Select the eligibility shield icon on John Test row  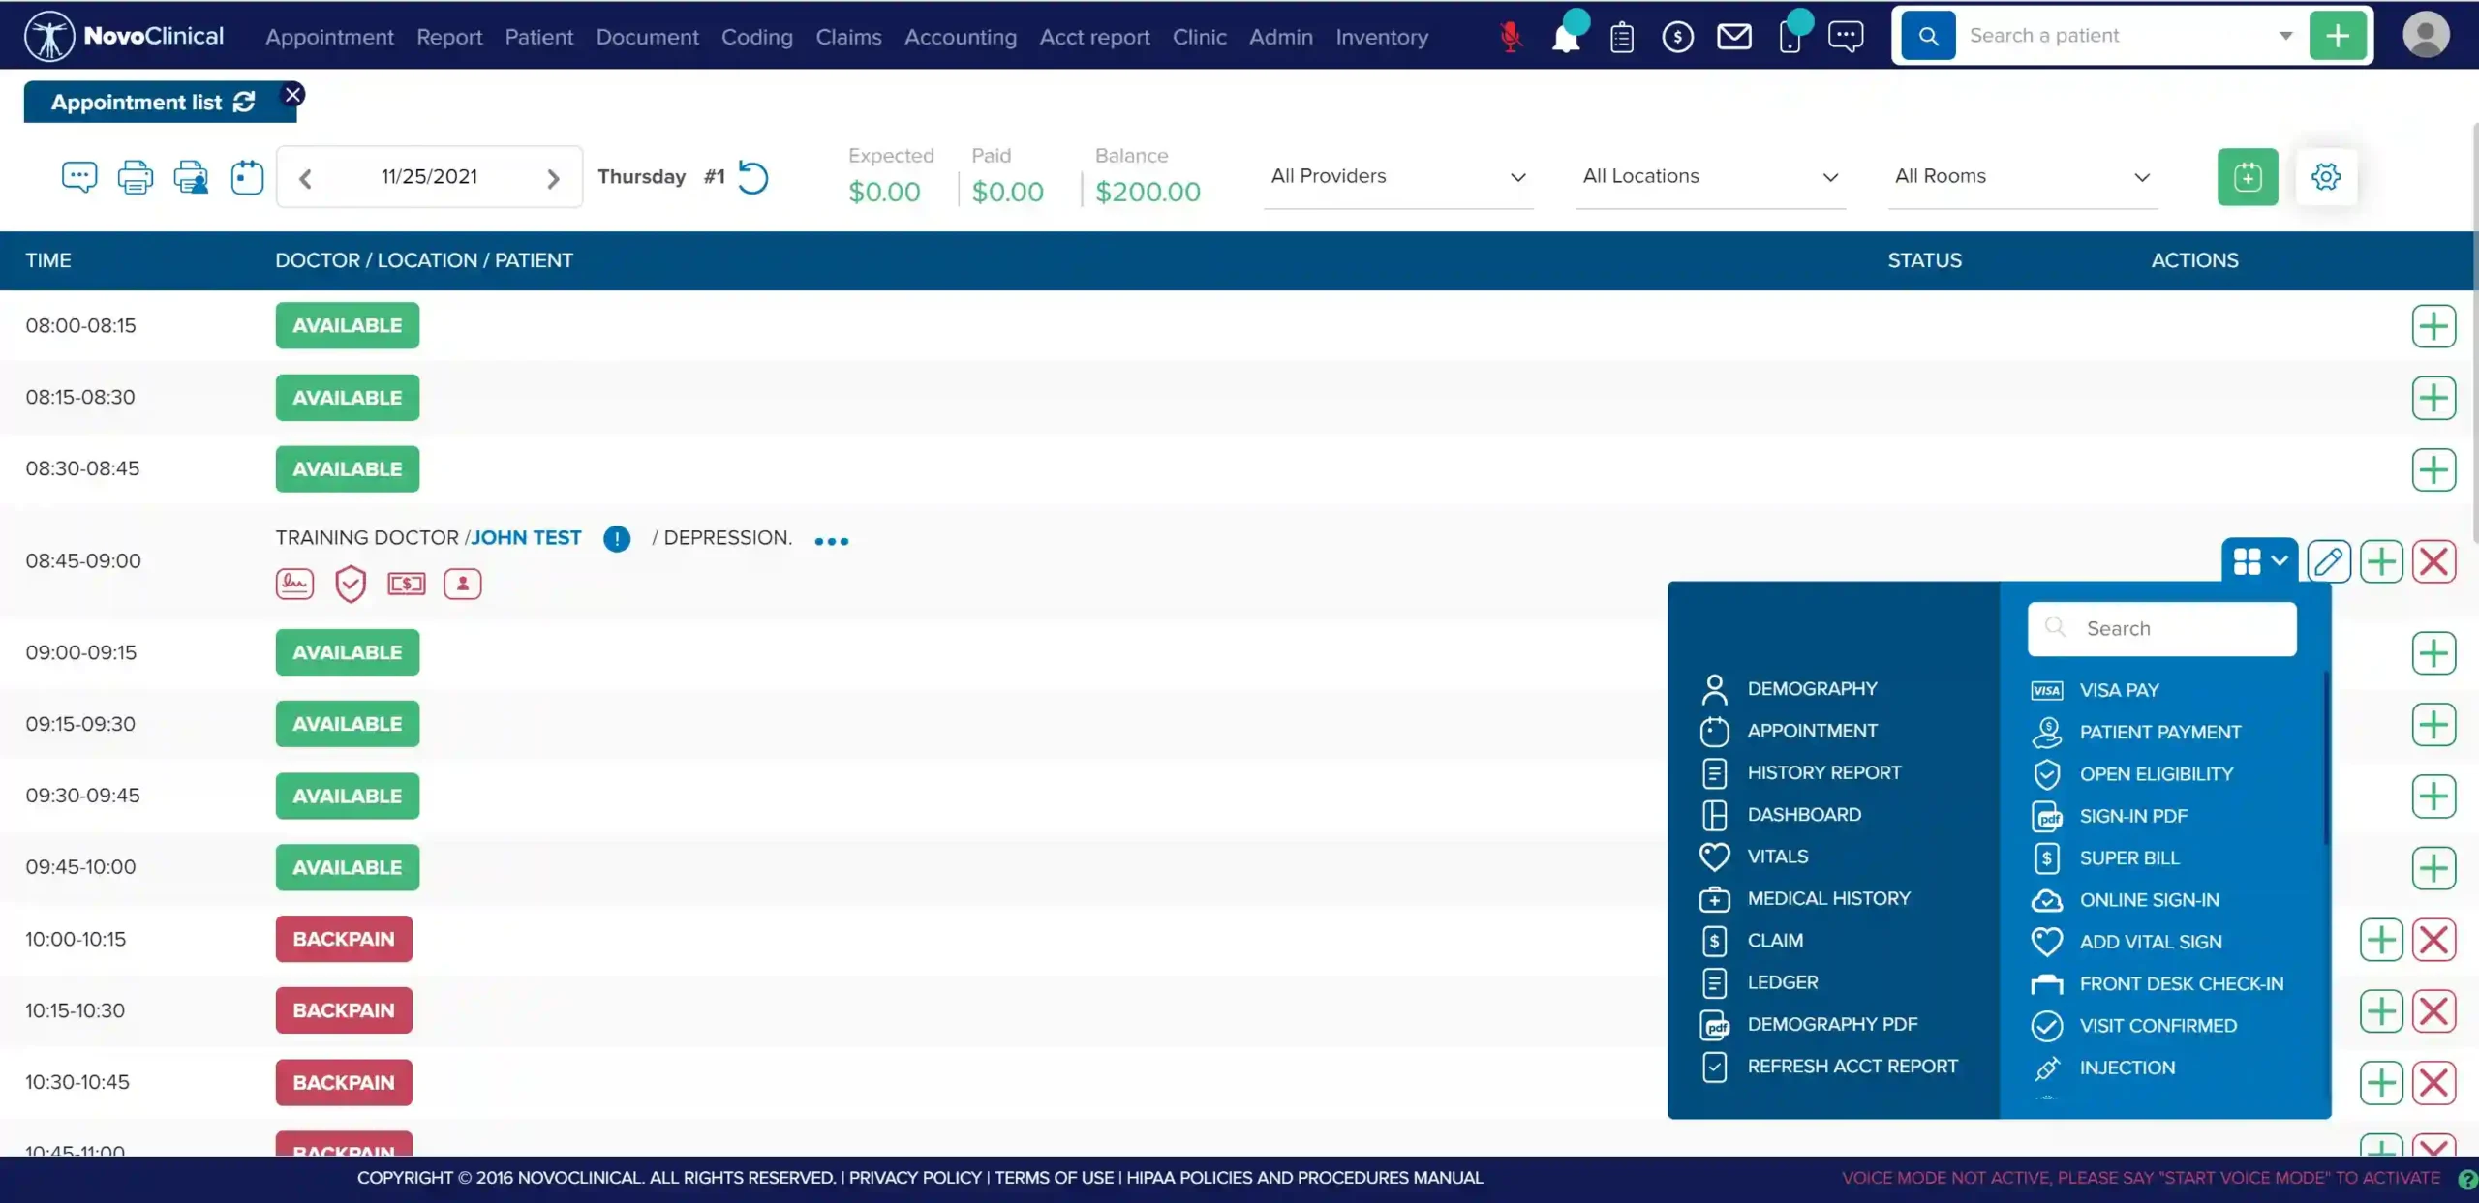click(351, 583)
